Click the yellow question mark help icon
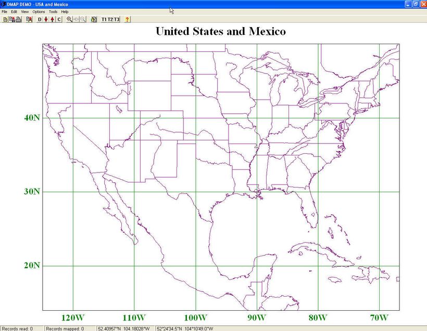Screen dimensions: 427x331 point(127,19)
